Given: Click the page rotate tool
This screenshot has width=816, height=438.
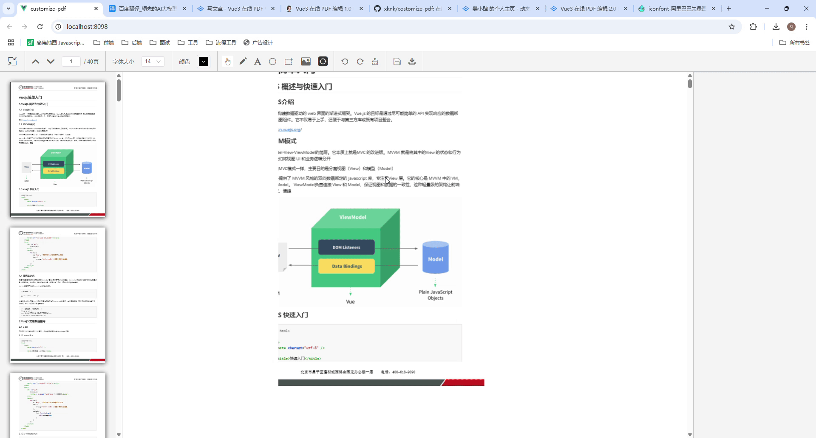Looking at the screenshot, I should point(323,61).
